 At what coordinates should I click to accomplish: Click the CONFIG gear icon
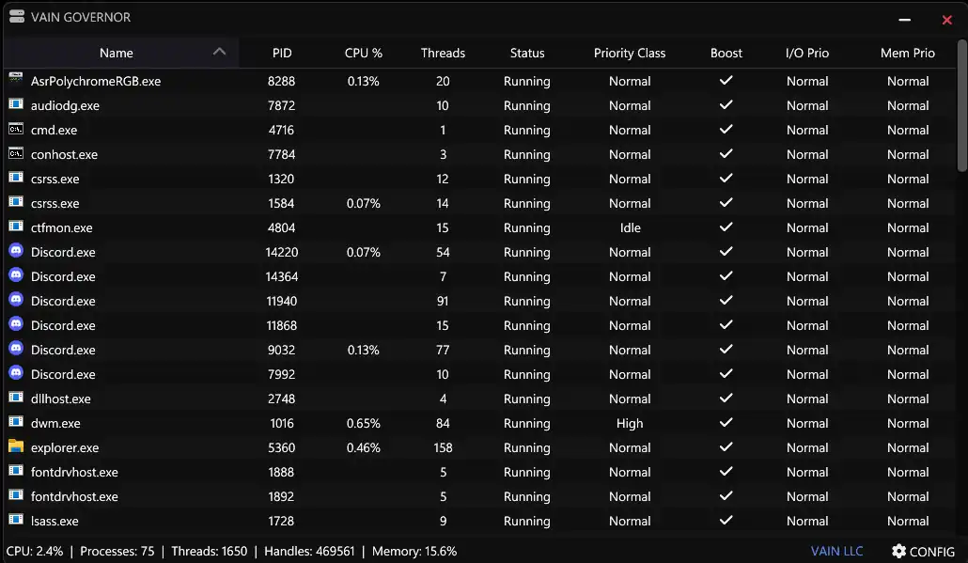click(899, 552)
